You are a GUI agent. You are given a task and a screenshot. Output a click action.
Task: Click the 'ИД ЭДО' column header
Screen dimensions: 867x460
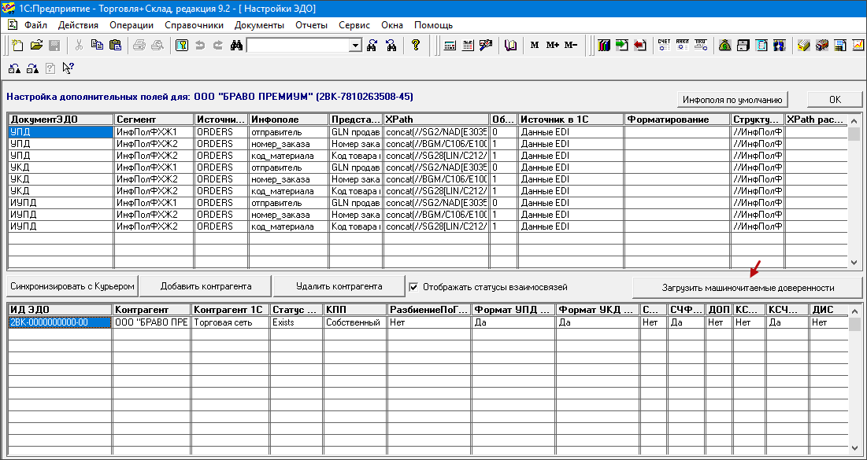[61, 310]
